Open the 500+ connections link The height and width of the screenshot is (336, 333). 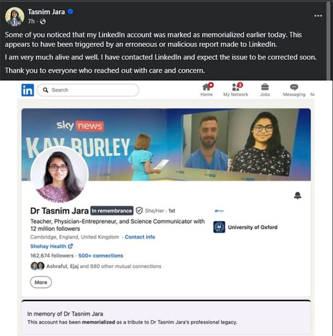pyautogui.click(x=101, y=256)
